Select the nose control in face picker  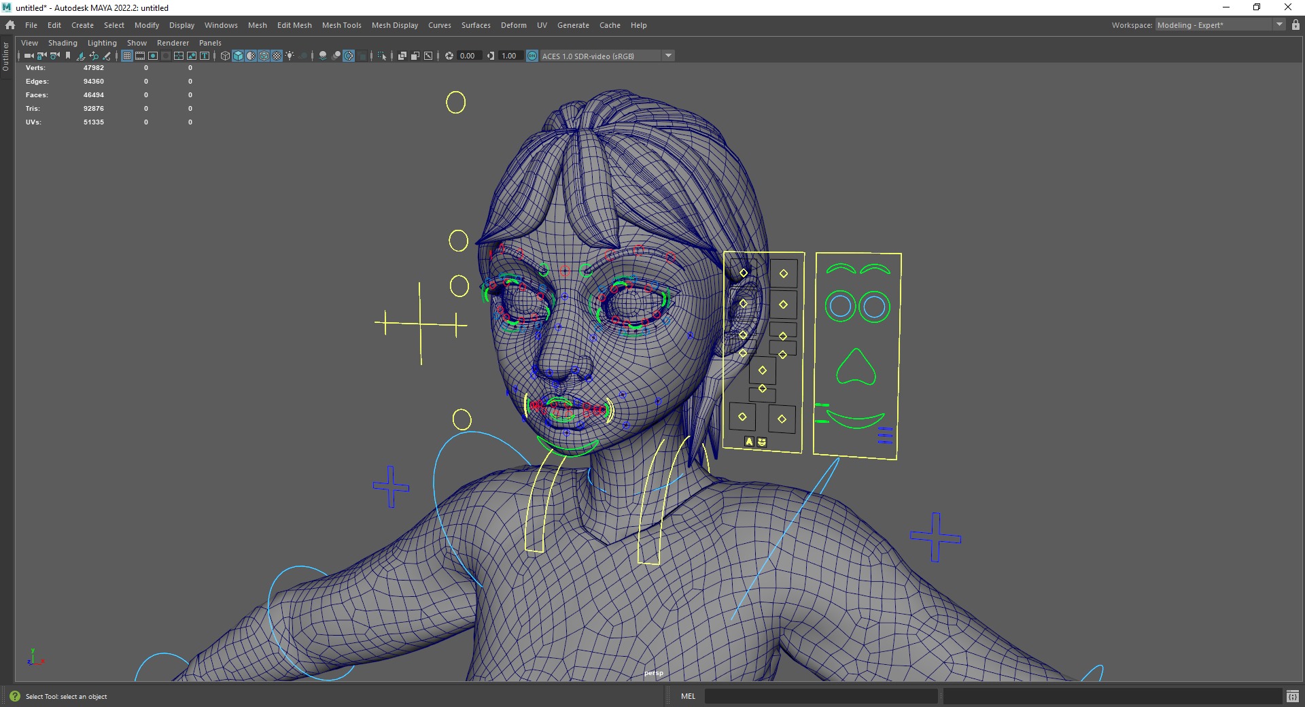coord(856,366)
